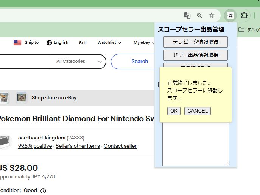Confirm the dialog with OK

click(x=174, y=111)
